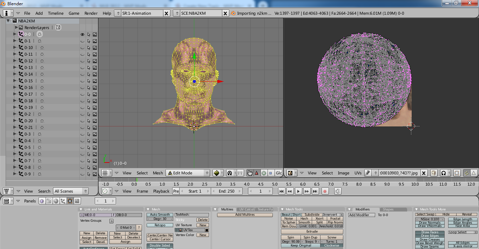
Task: Select the scale manipulator square icon
Action: point(270,173)
